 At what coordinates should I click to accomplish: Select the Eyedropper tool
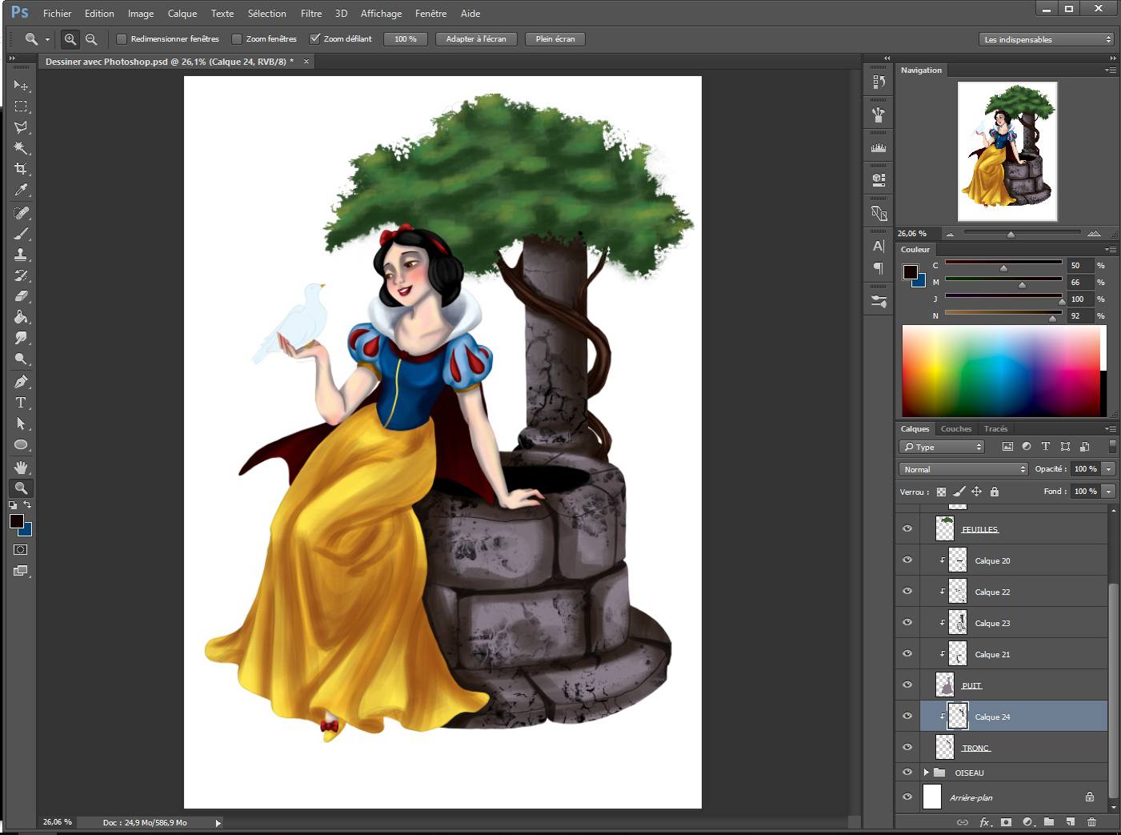pos(21,190)
